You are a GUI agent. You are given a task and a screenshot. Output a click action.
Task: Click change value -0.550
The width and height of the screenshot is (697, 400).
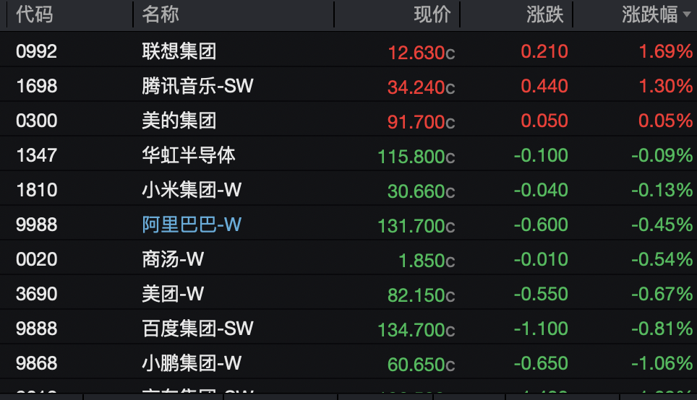541,294
